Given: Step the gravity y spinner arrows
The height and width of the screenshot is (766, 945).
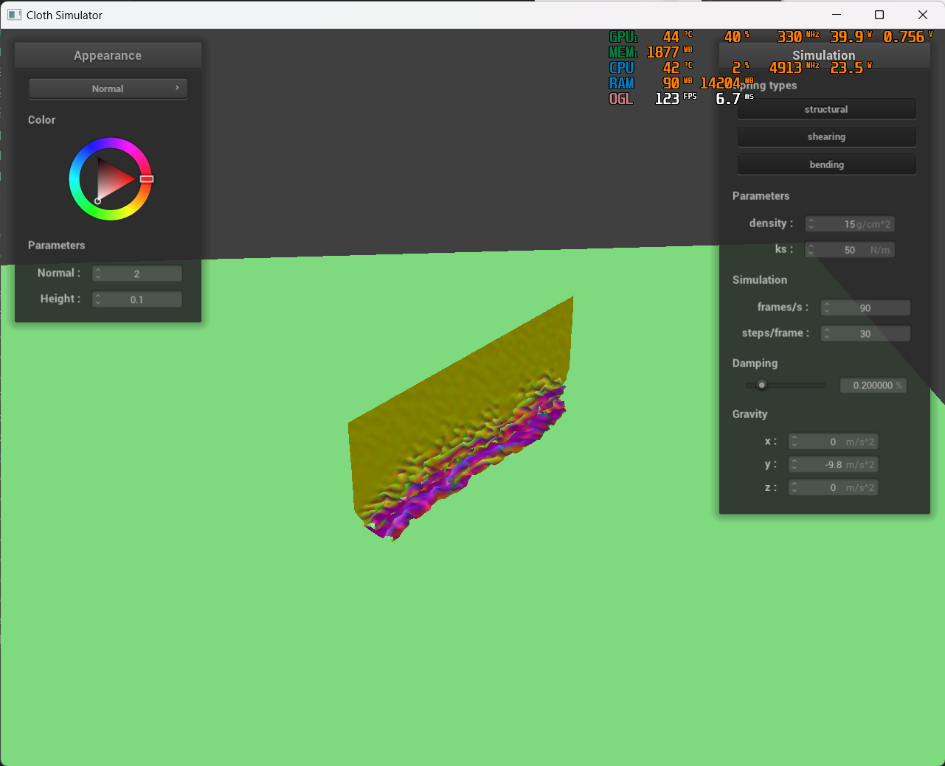Looking at the screenshot, I should click(x=794, y=464).
